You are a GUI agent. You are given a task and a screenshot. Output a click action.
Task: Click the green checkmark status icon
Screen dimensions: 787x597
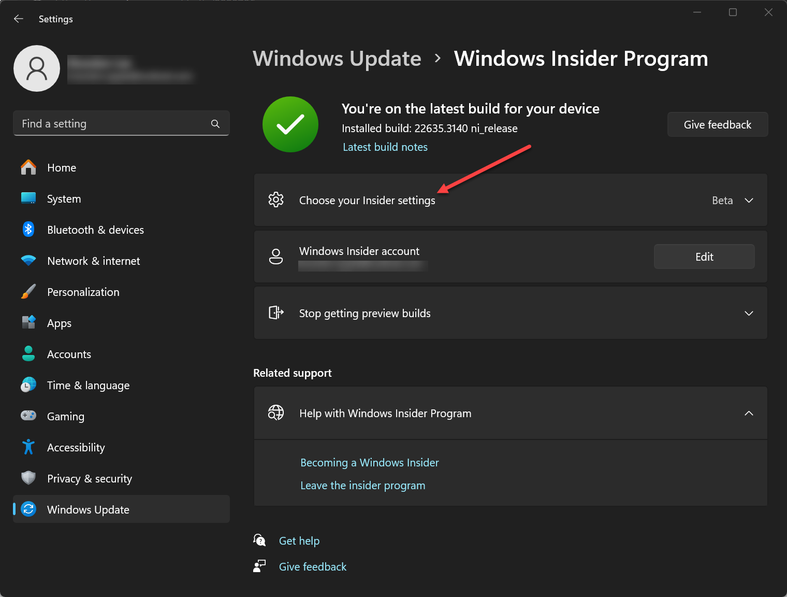[x=290, y=124]
